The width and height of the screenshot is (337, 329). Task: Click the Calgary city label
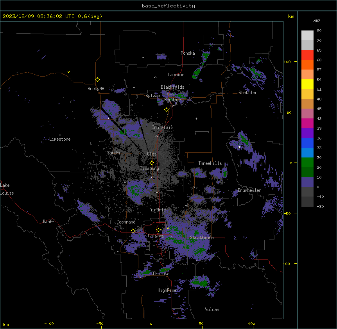click(x=156, y=236)
